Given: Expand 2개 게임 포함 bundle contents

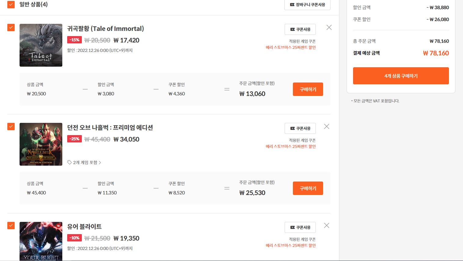Looking at the screenshot, I should click(84, 163).
